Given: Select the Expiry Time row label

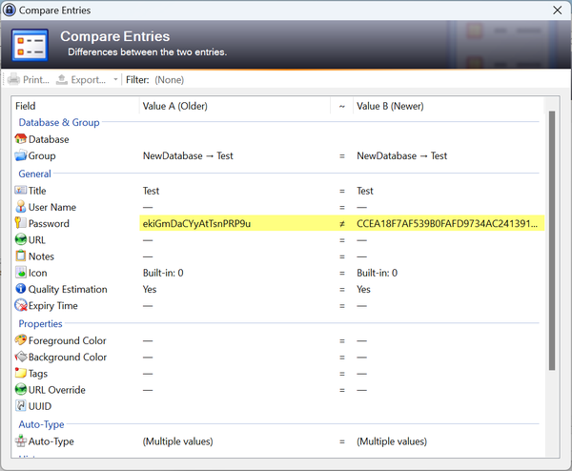Looking at the screenshot, I should 52,306.
